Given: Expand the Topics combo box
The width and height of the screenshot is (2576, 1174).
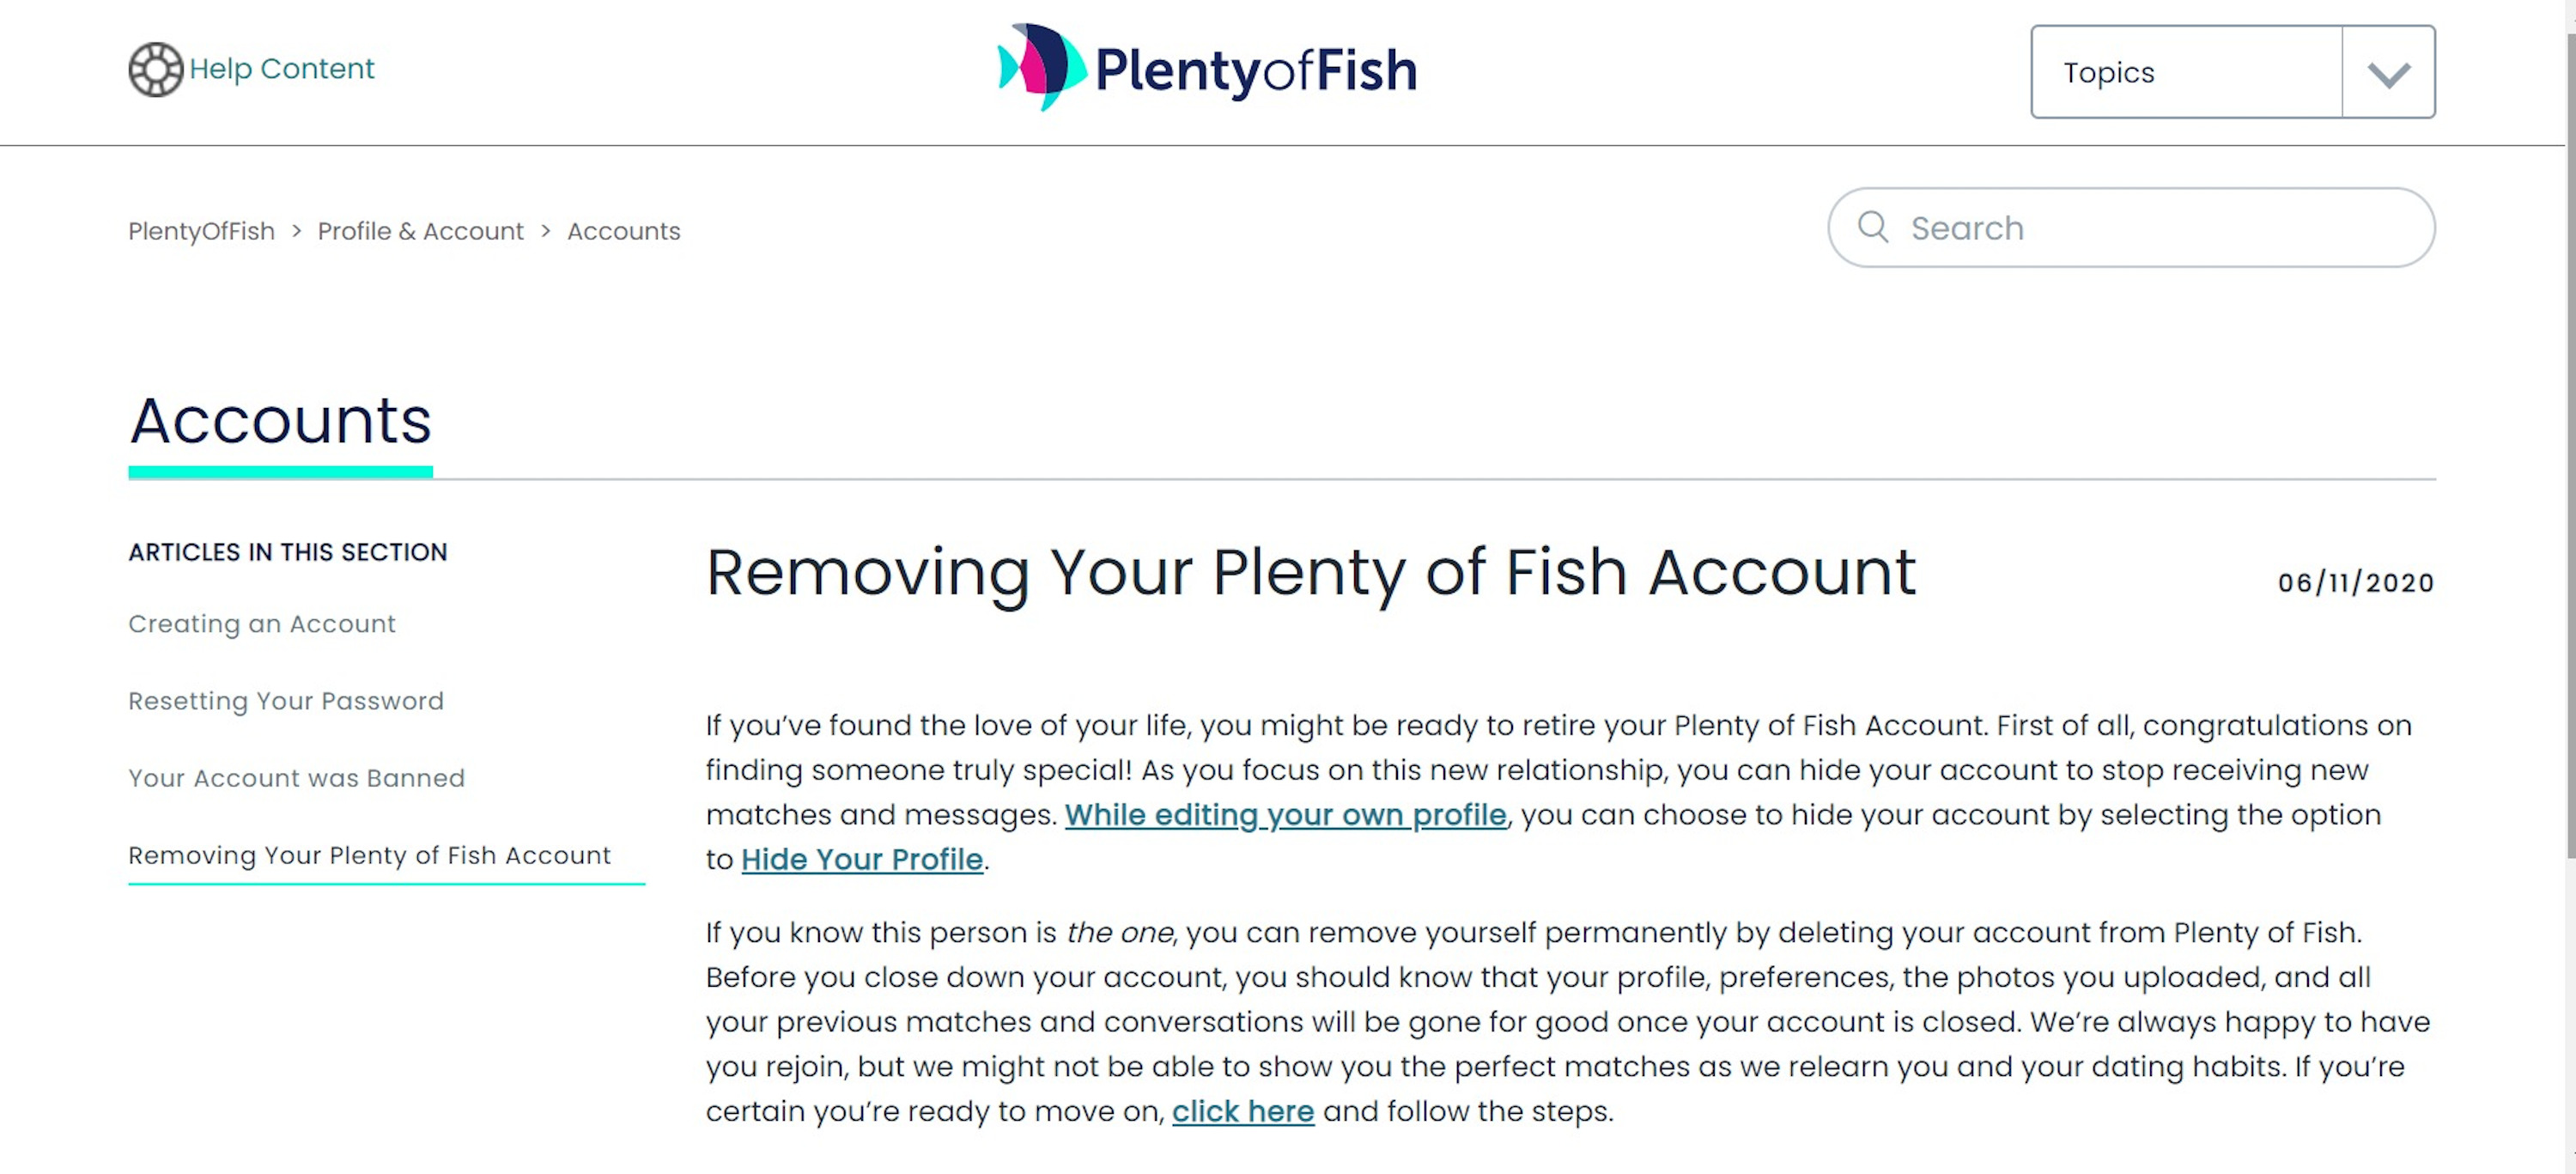Looking at the screenshot, I should [x=2233, y=72].
